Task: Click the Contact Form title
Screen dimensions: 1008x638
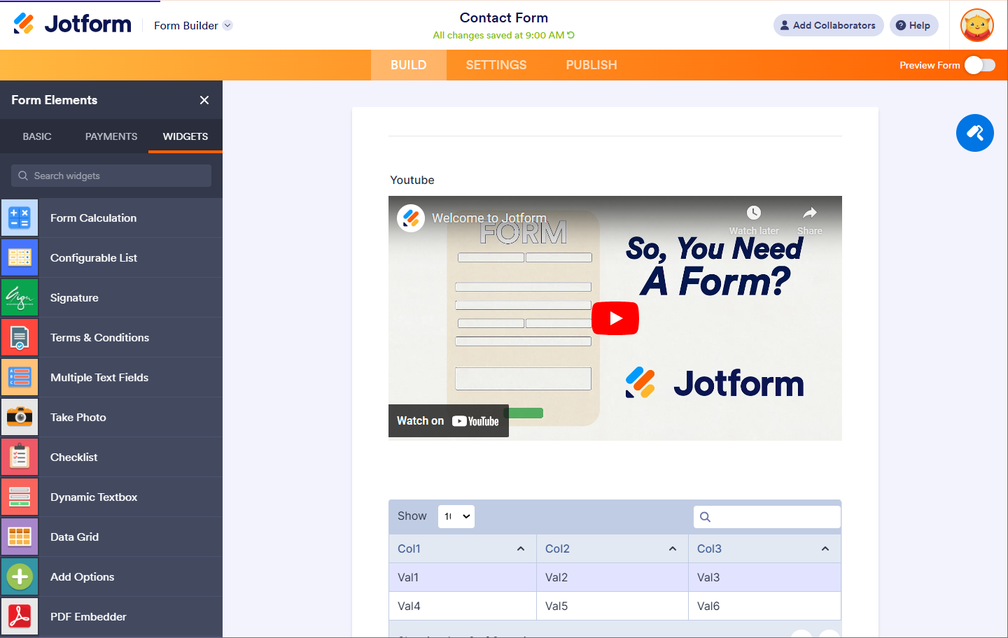Action: [504, 17]
